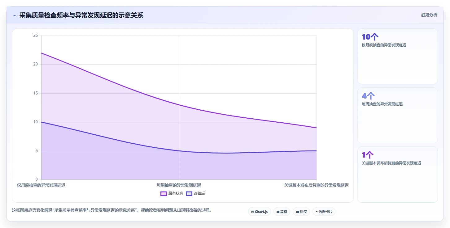Click the y-axis value 20
This screenshot has width=450, height=228.
35,64
